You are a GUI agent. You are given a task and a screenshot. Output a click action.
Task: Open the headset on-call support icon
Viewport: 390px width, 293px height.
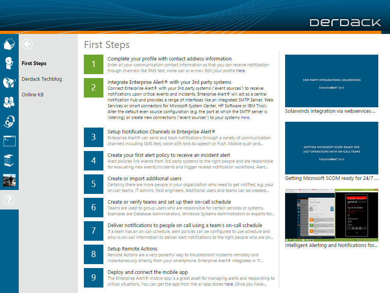pos(9,121)
